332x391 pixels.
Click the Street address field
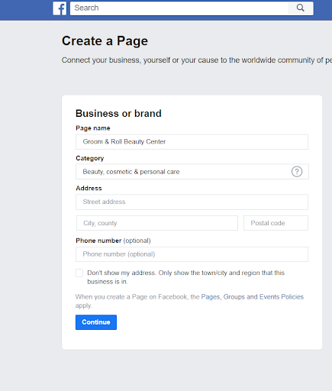pos(192,202)
